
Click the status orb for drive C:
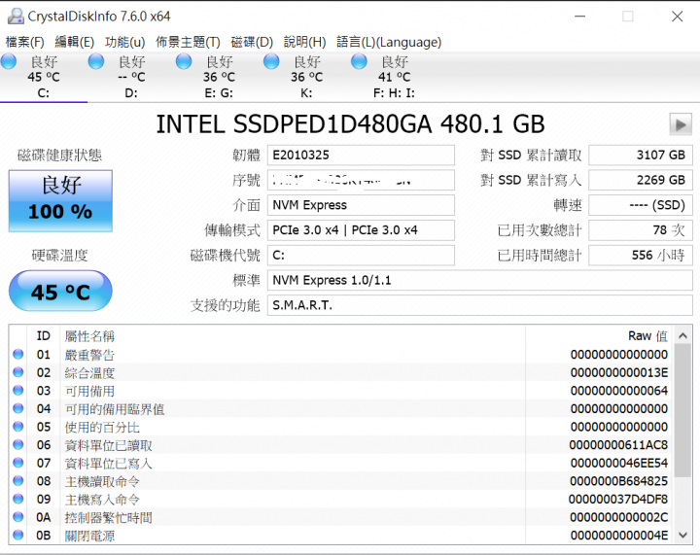pyautogui.click(x=9, y=61)
